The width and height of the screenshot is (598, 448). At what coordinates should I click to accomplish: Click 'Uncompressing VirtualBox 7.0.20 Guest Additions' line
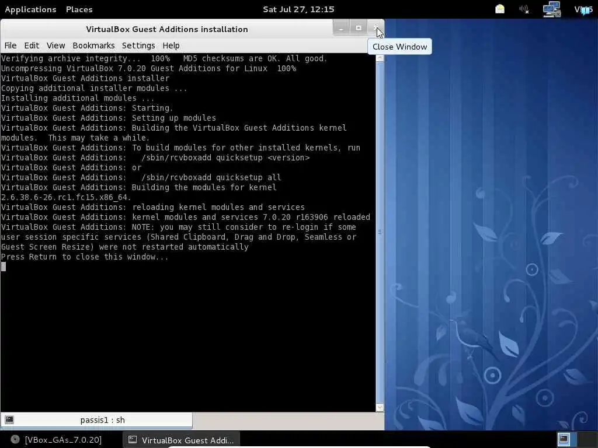pyautogui.click(x=149, y=69)
